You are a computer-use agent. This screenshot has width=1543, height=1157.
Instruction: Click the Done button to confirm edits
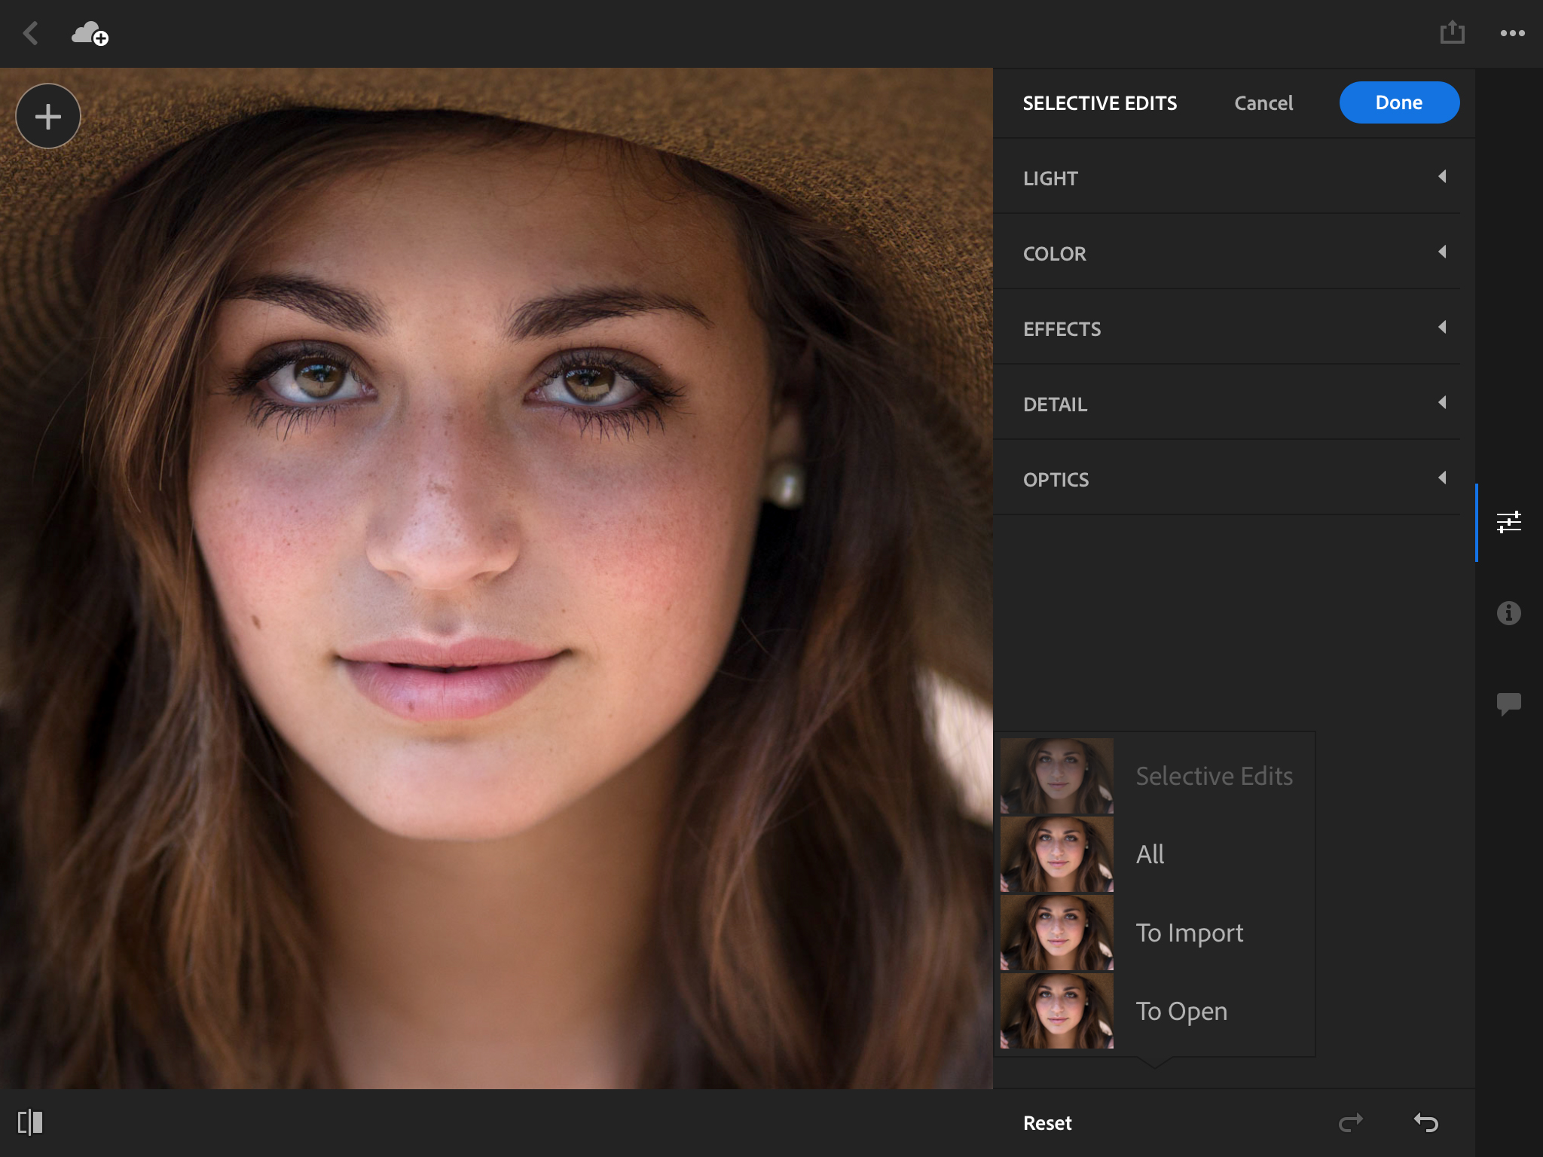click(1398, 101)
